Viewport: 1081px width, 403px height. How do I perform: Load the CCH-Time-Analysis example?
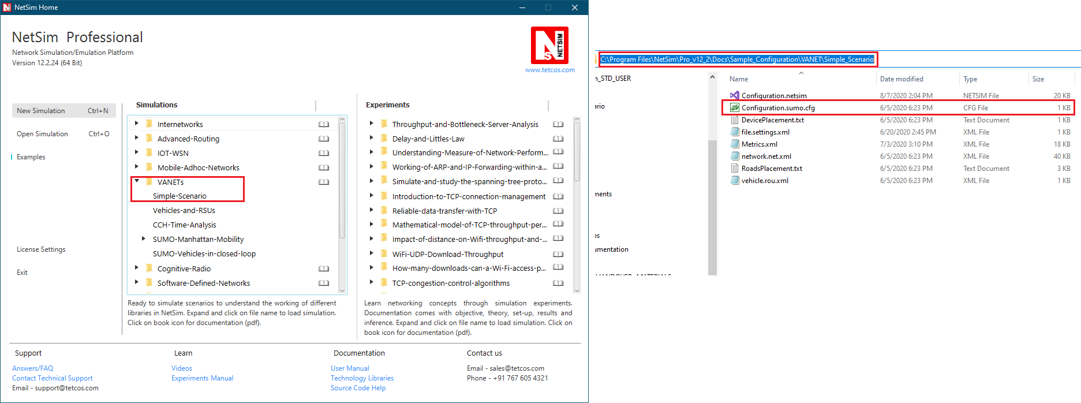point(185,225)
